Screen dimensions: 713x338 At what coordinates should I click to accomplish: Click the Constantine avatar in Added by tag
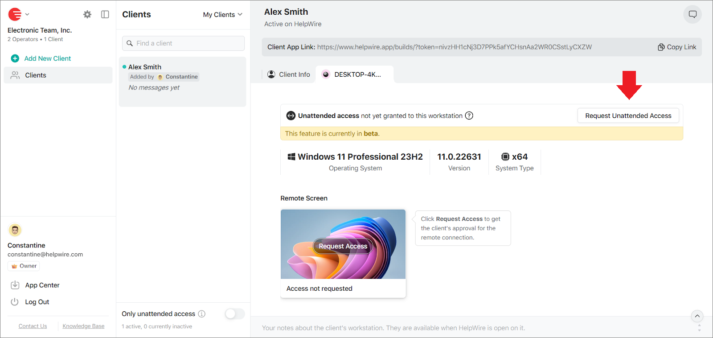click(160, 77)
